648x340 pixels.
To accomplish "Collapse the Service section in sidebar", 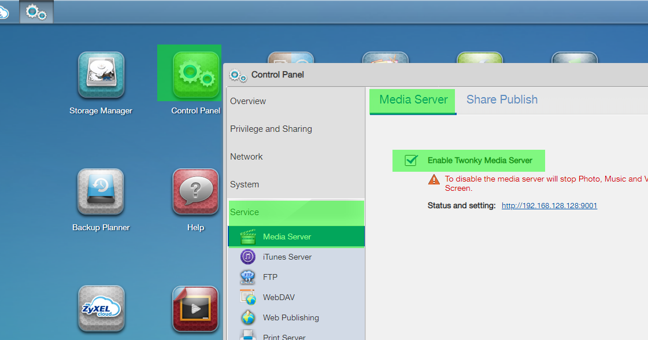I will coord(245,212).
